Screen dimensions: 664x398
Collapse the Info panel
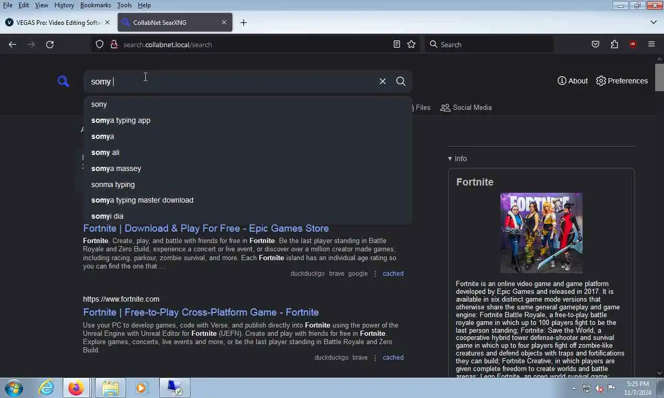(458, 159)
